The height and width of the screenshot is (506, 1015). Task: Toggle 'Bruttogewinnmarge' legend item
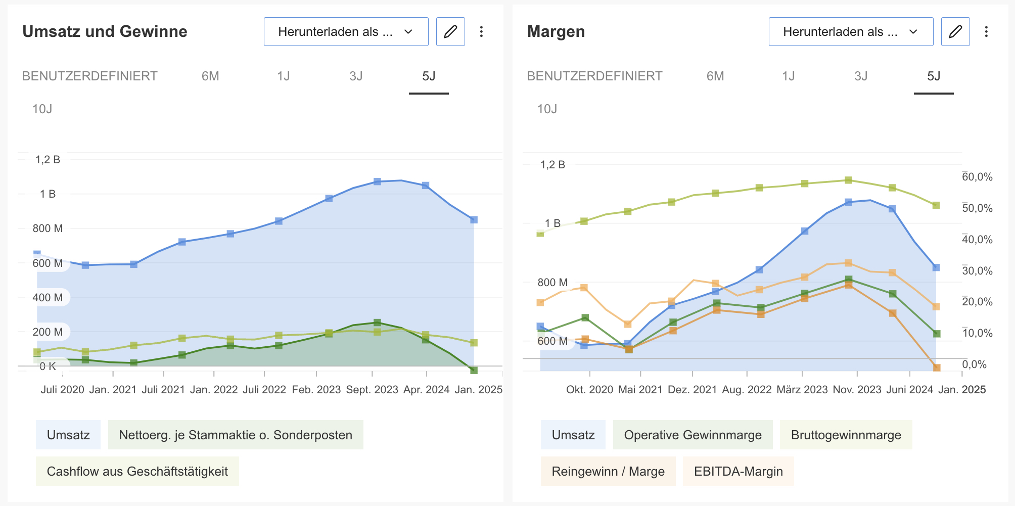click(x=846, y=435)
